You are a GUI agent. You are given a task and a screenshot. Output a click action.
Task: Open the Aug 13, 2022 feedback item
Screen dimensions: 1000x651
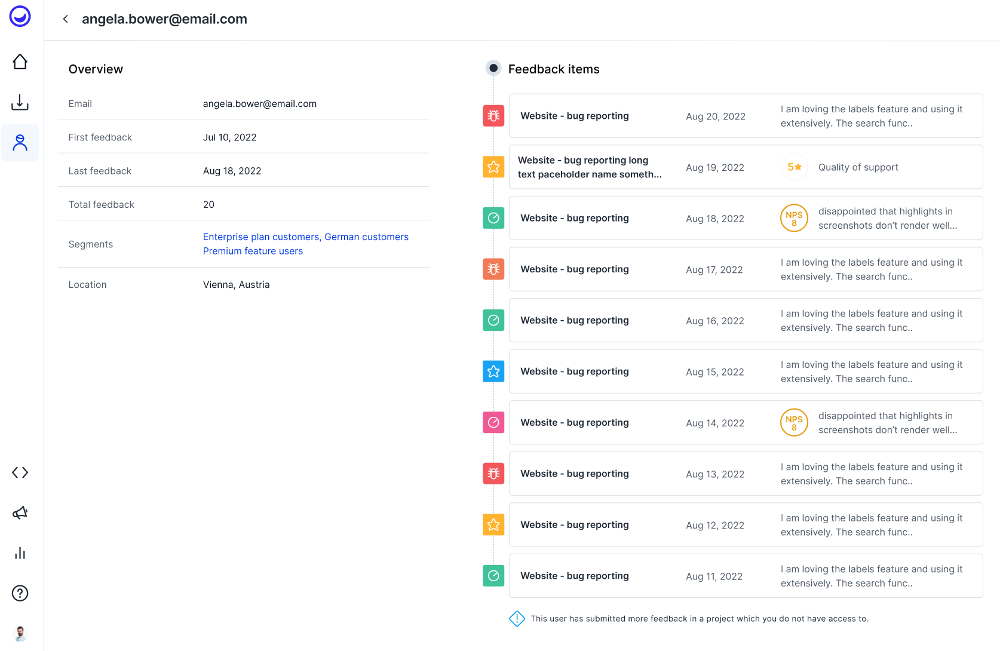[x=746, y=474]
